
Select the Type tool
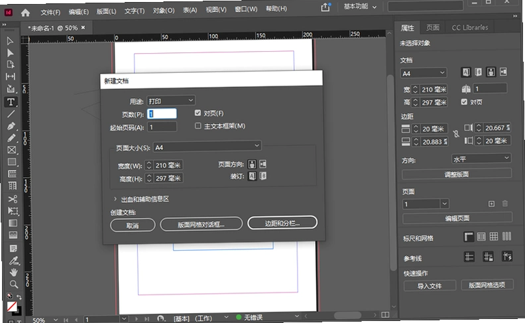click(11, 102)
